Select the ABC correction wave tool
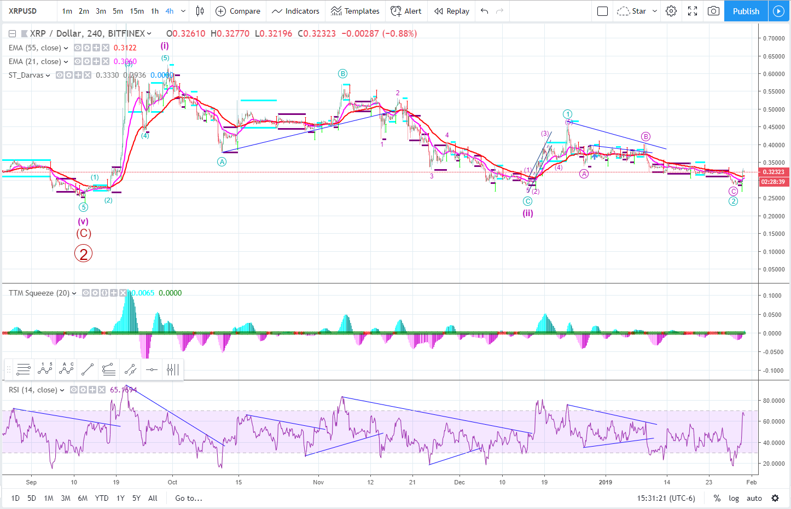This screenshot has height=509, width=791. (66, 369)
